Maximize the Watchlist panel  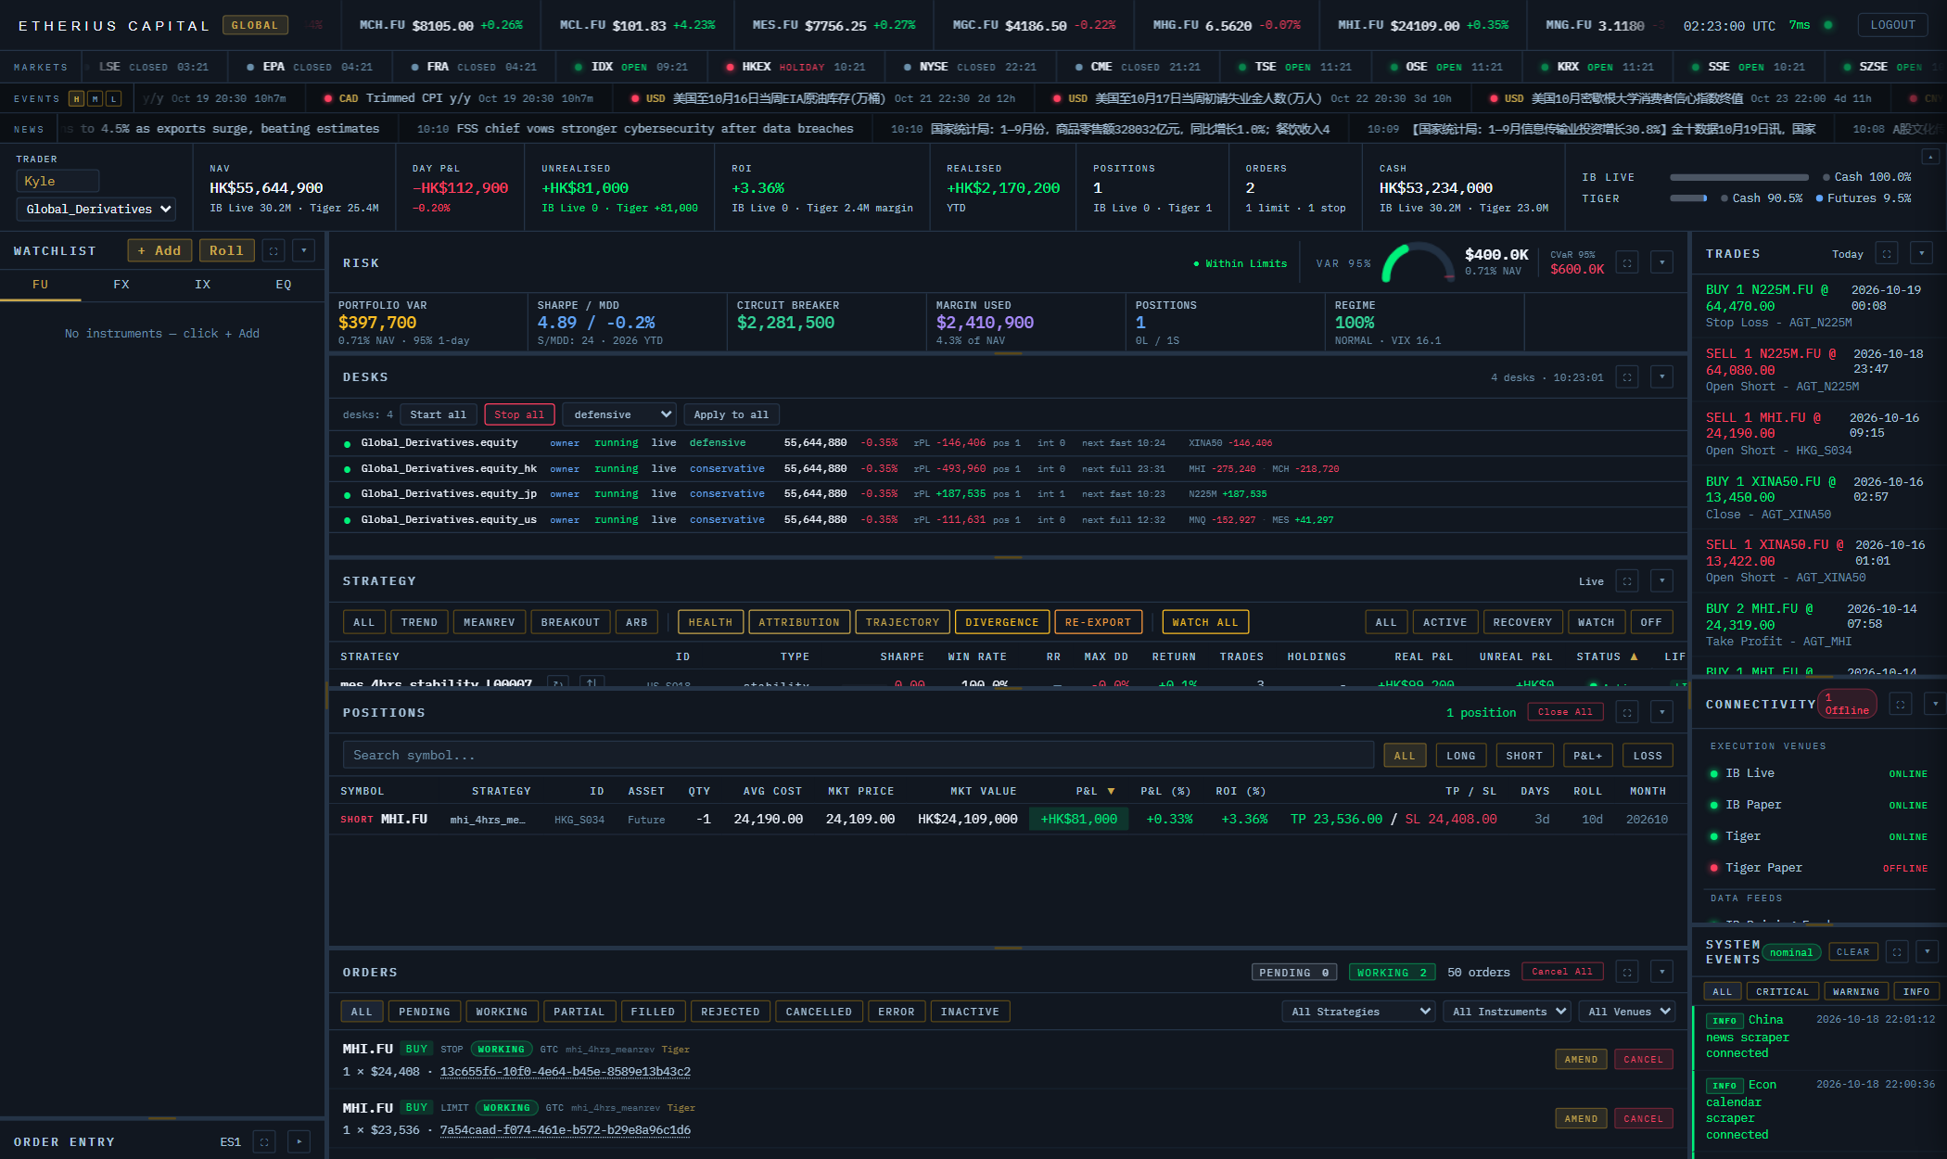[x=274, y=250]
